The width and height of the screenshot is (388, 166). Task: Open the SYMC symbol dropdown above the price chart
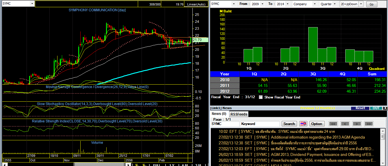click(x=32, y=4)
